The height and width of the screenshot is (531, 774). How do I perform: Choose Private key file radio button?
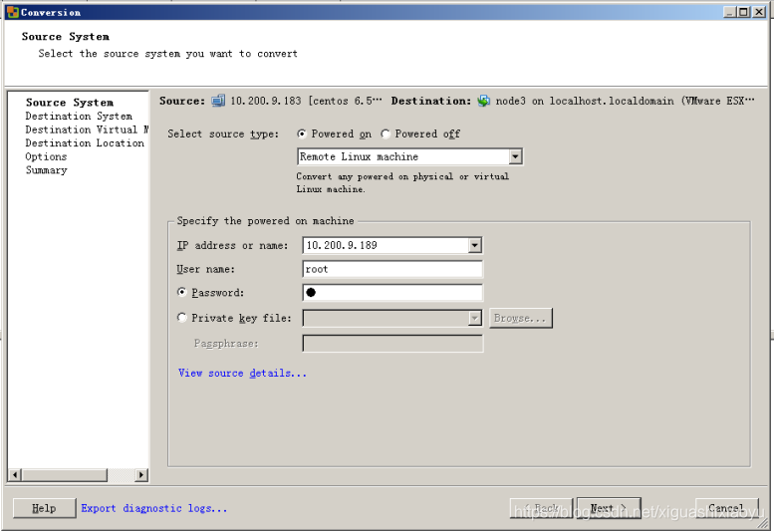(181, 318)
